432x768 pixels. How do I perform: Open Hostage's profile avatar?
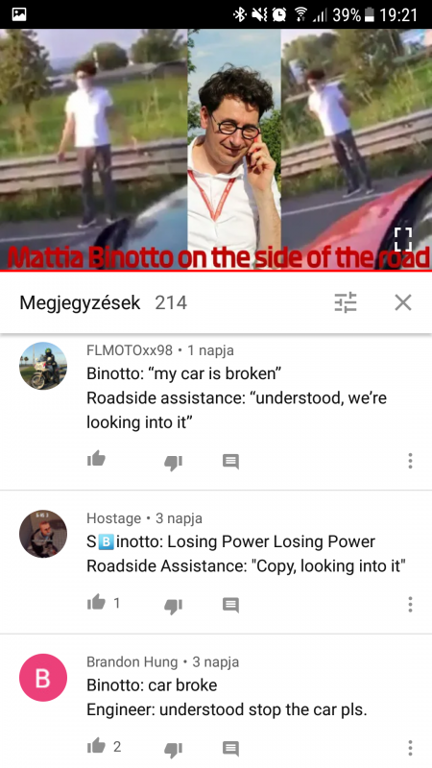pyautogui.click(x=43, y=534)
